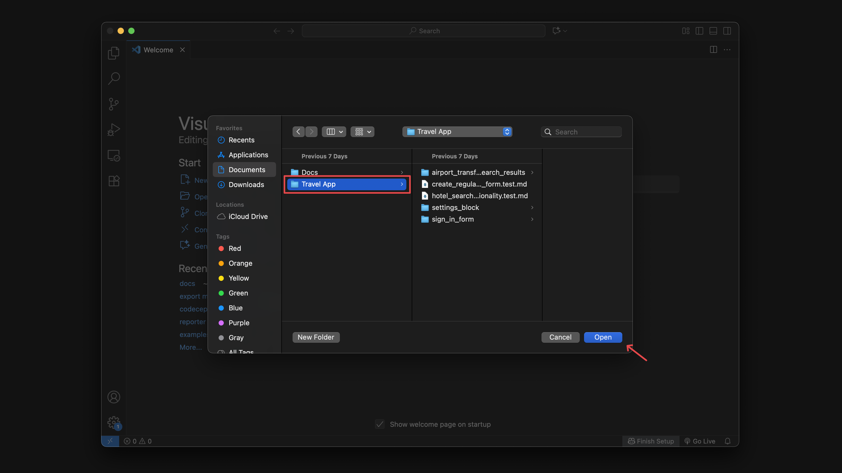
Task: Open the editor more actions menu
Action: pos(727,50)
